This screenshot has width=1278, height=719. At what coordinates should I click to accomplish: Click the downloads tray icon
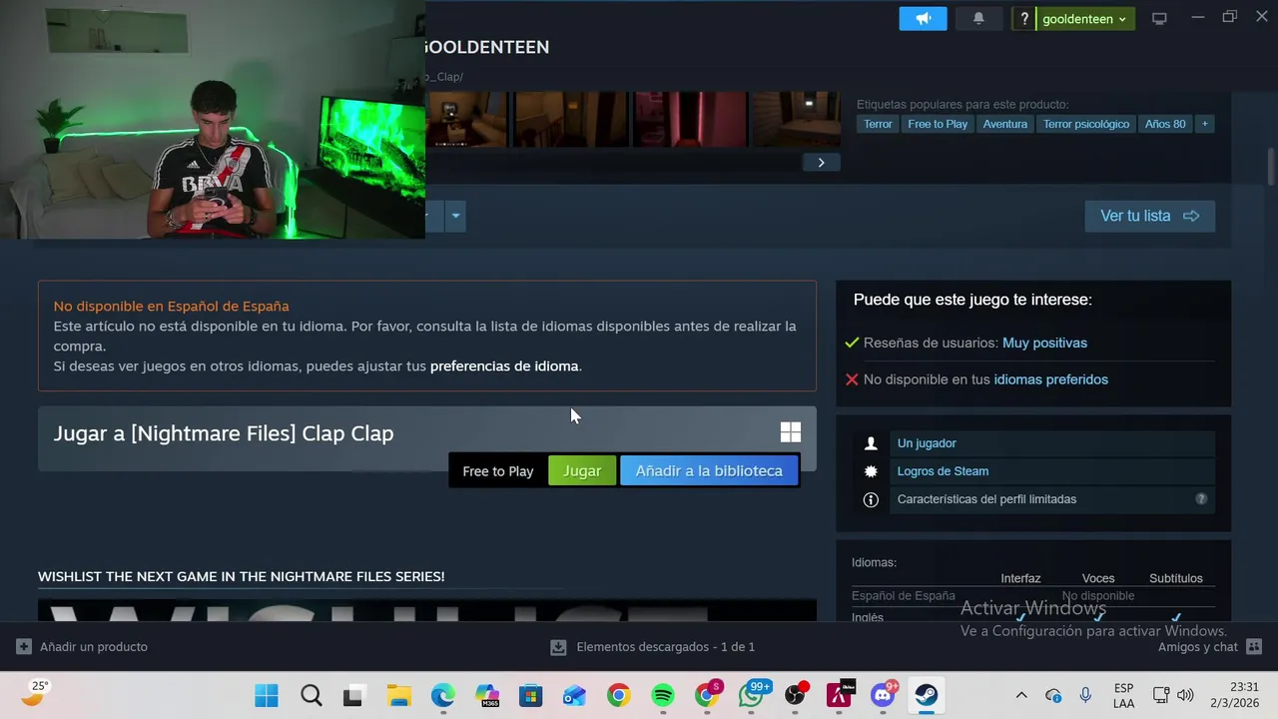pos(558,647)
